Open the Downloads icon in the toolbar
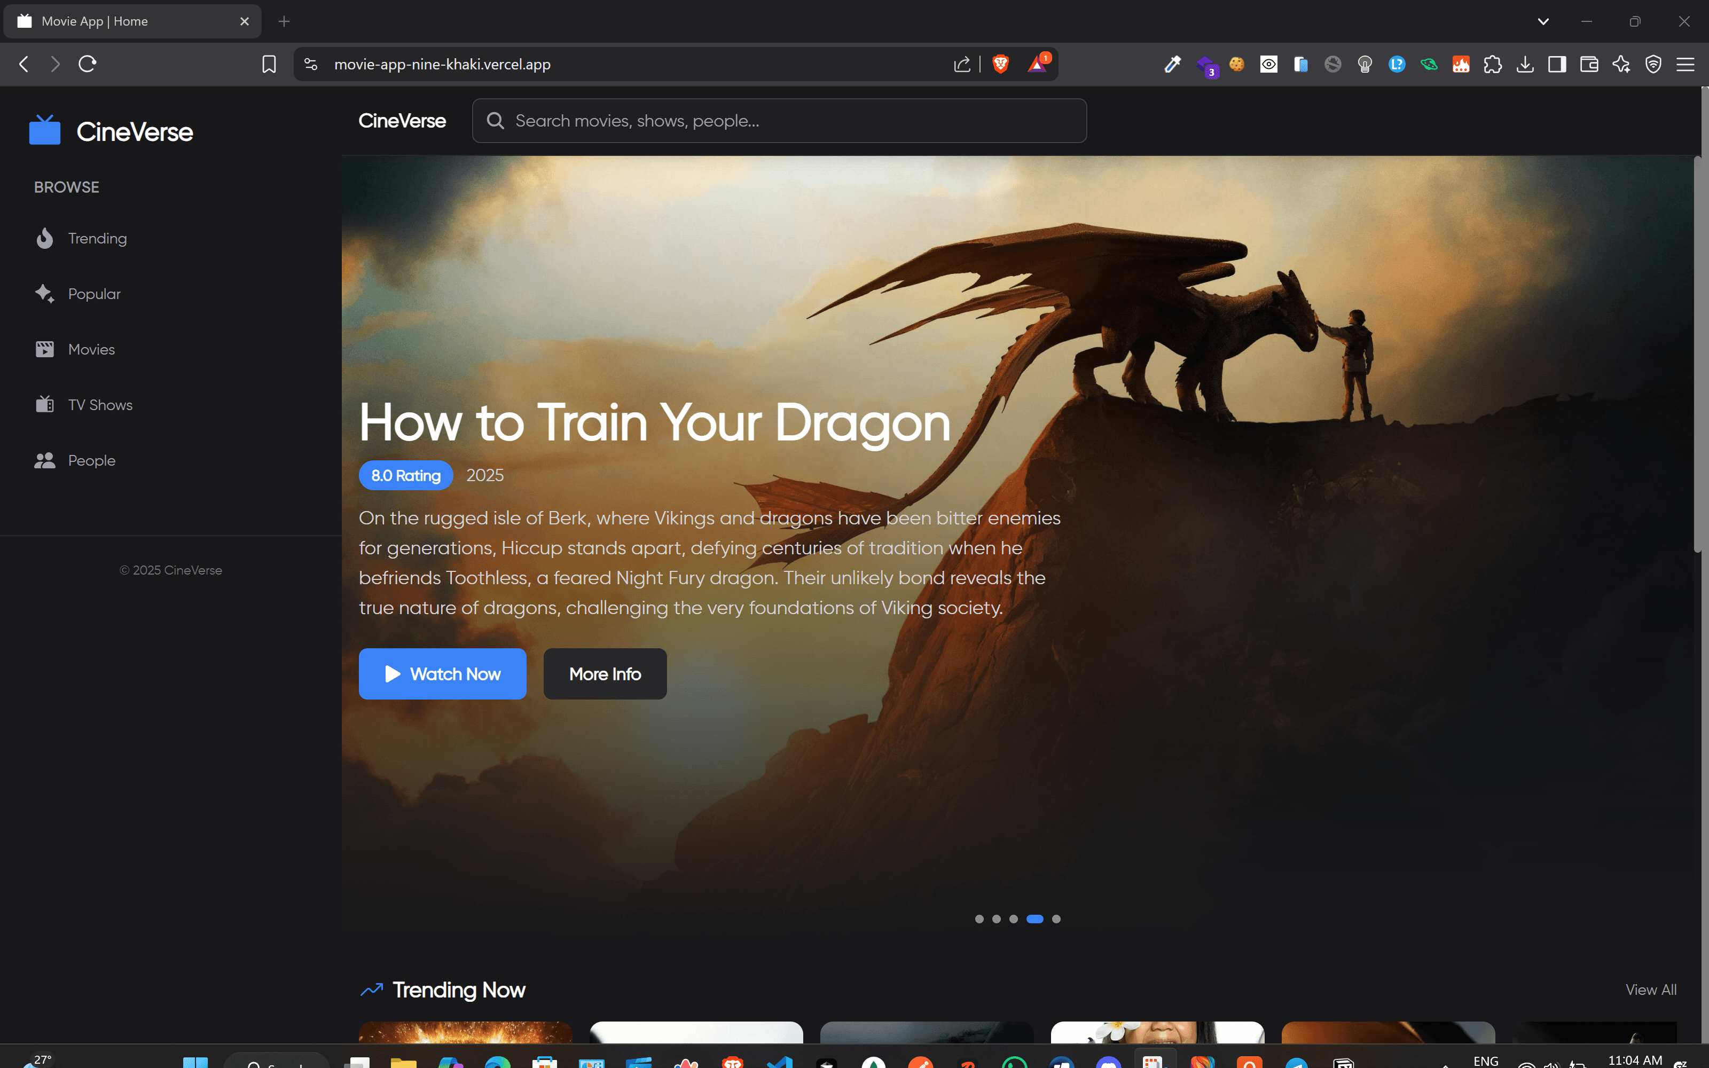1709x1068 pixels. (x=1525, y=64)
